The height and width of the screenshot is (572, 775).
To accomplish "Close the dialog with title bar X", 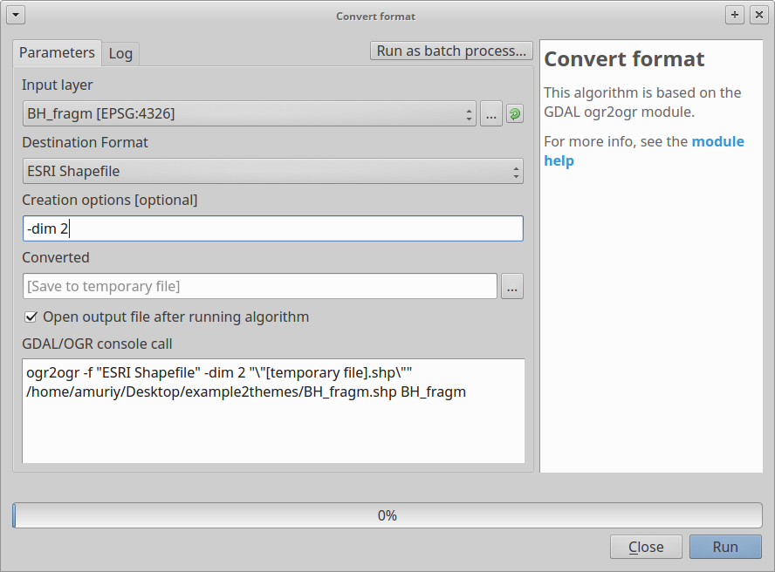I will pyautogui.click(x=756, y=16).
